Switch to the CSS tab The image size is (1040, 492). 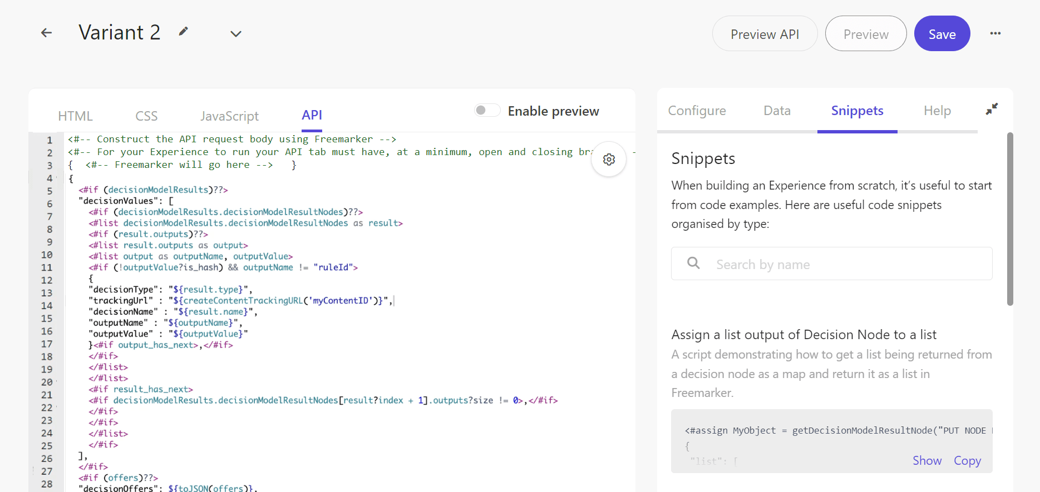coord(146,116)
